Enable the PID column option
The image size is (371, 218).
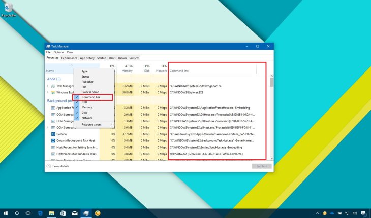(x=94, y=87)
